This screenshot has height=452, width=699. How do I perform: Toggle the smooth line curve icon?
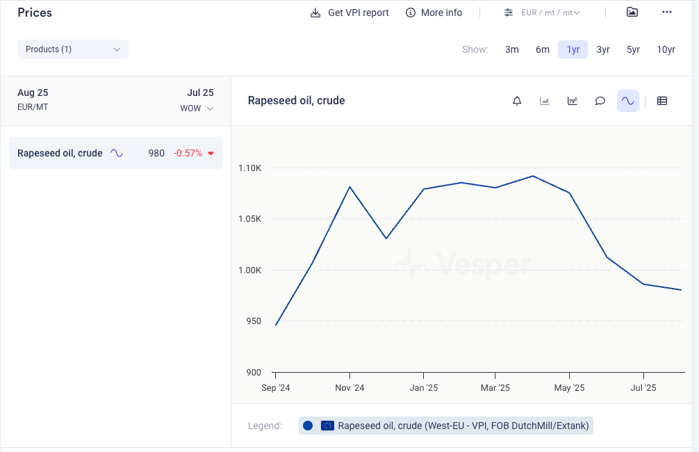pyautogui.click(x=628, y=101)
